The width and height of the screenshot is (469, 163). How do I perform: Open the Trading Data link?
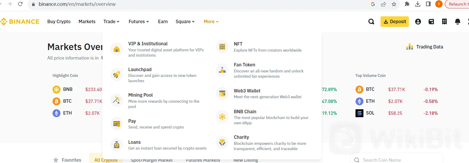pyautogui.click(x=425, y=47)
